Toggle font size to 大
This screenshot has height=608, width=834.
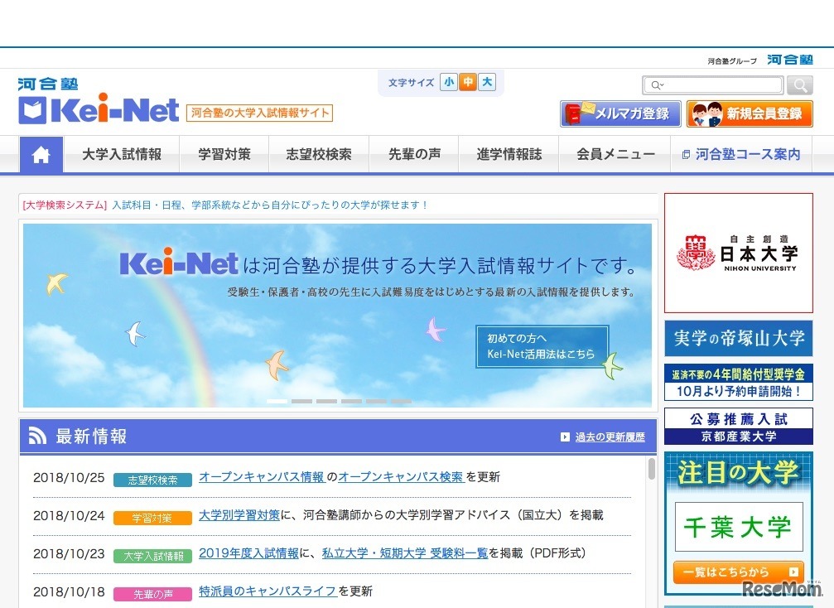point(486,82)
